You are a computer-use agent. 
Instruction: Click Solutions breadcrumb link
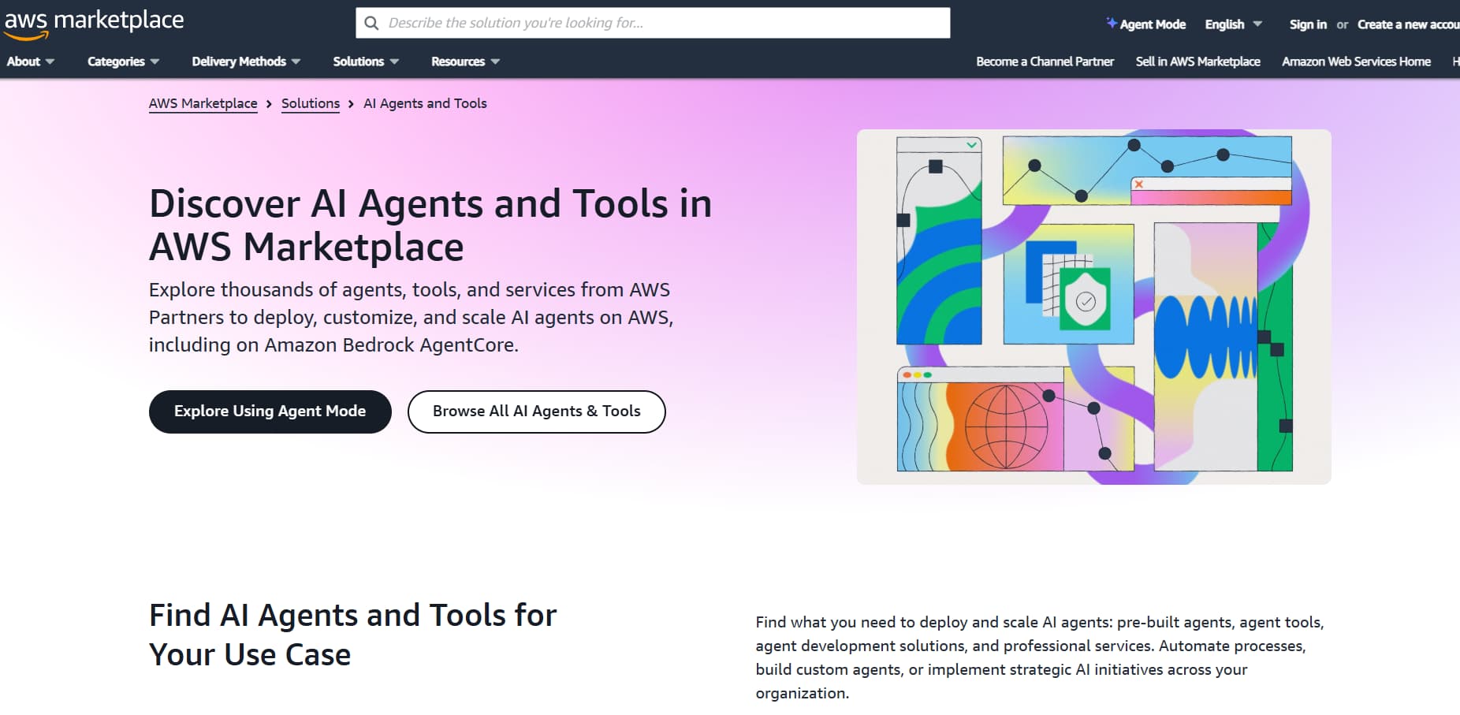click(x=311, y=103)
